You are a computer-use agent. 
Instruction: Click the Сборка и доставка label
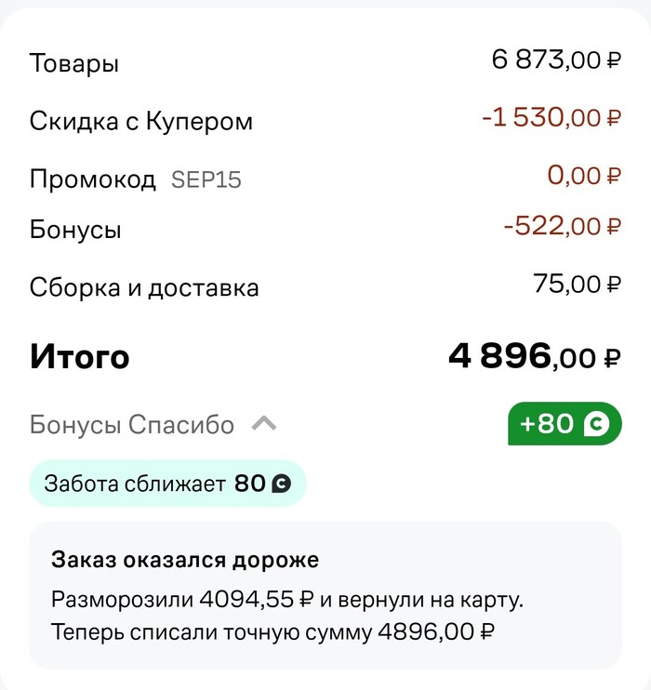(144, 287)
